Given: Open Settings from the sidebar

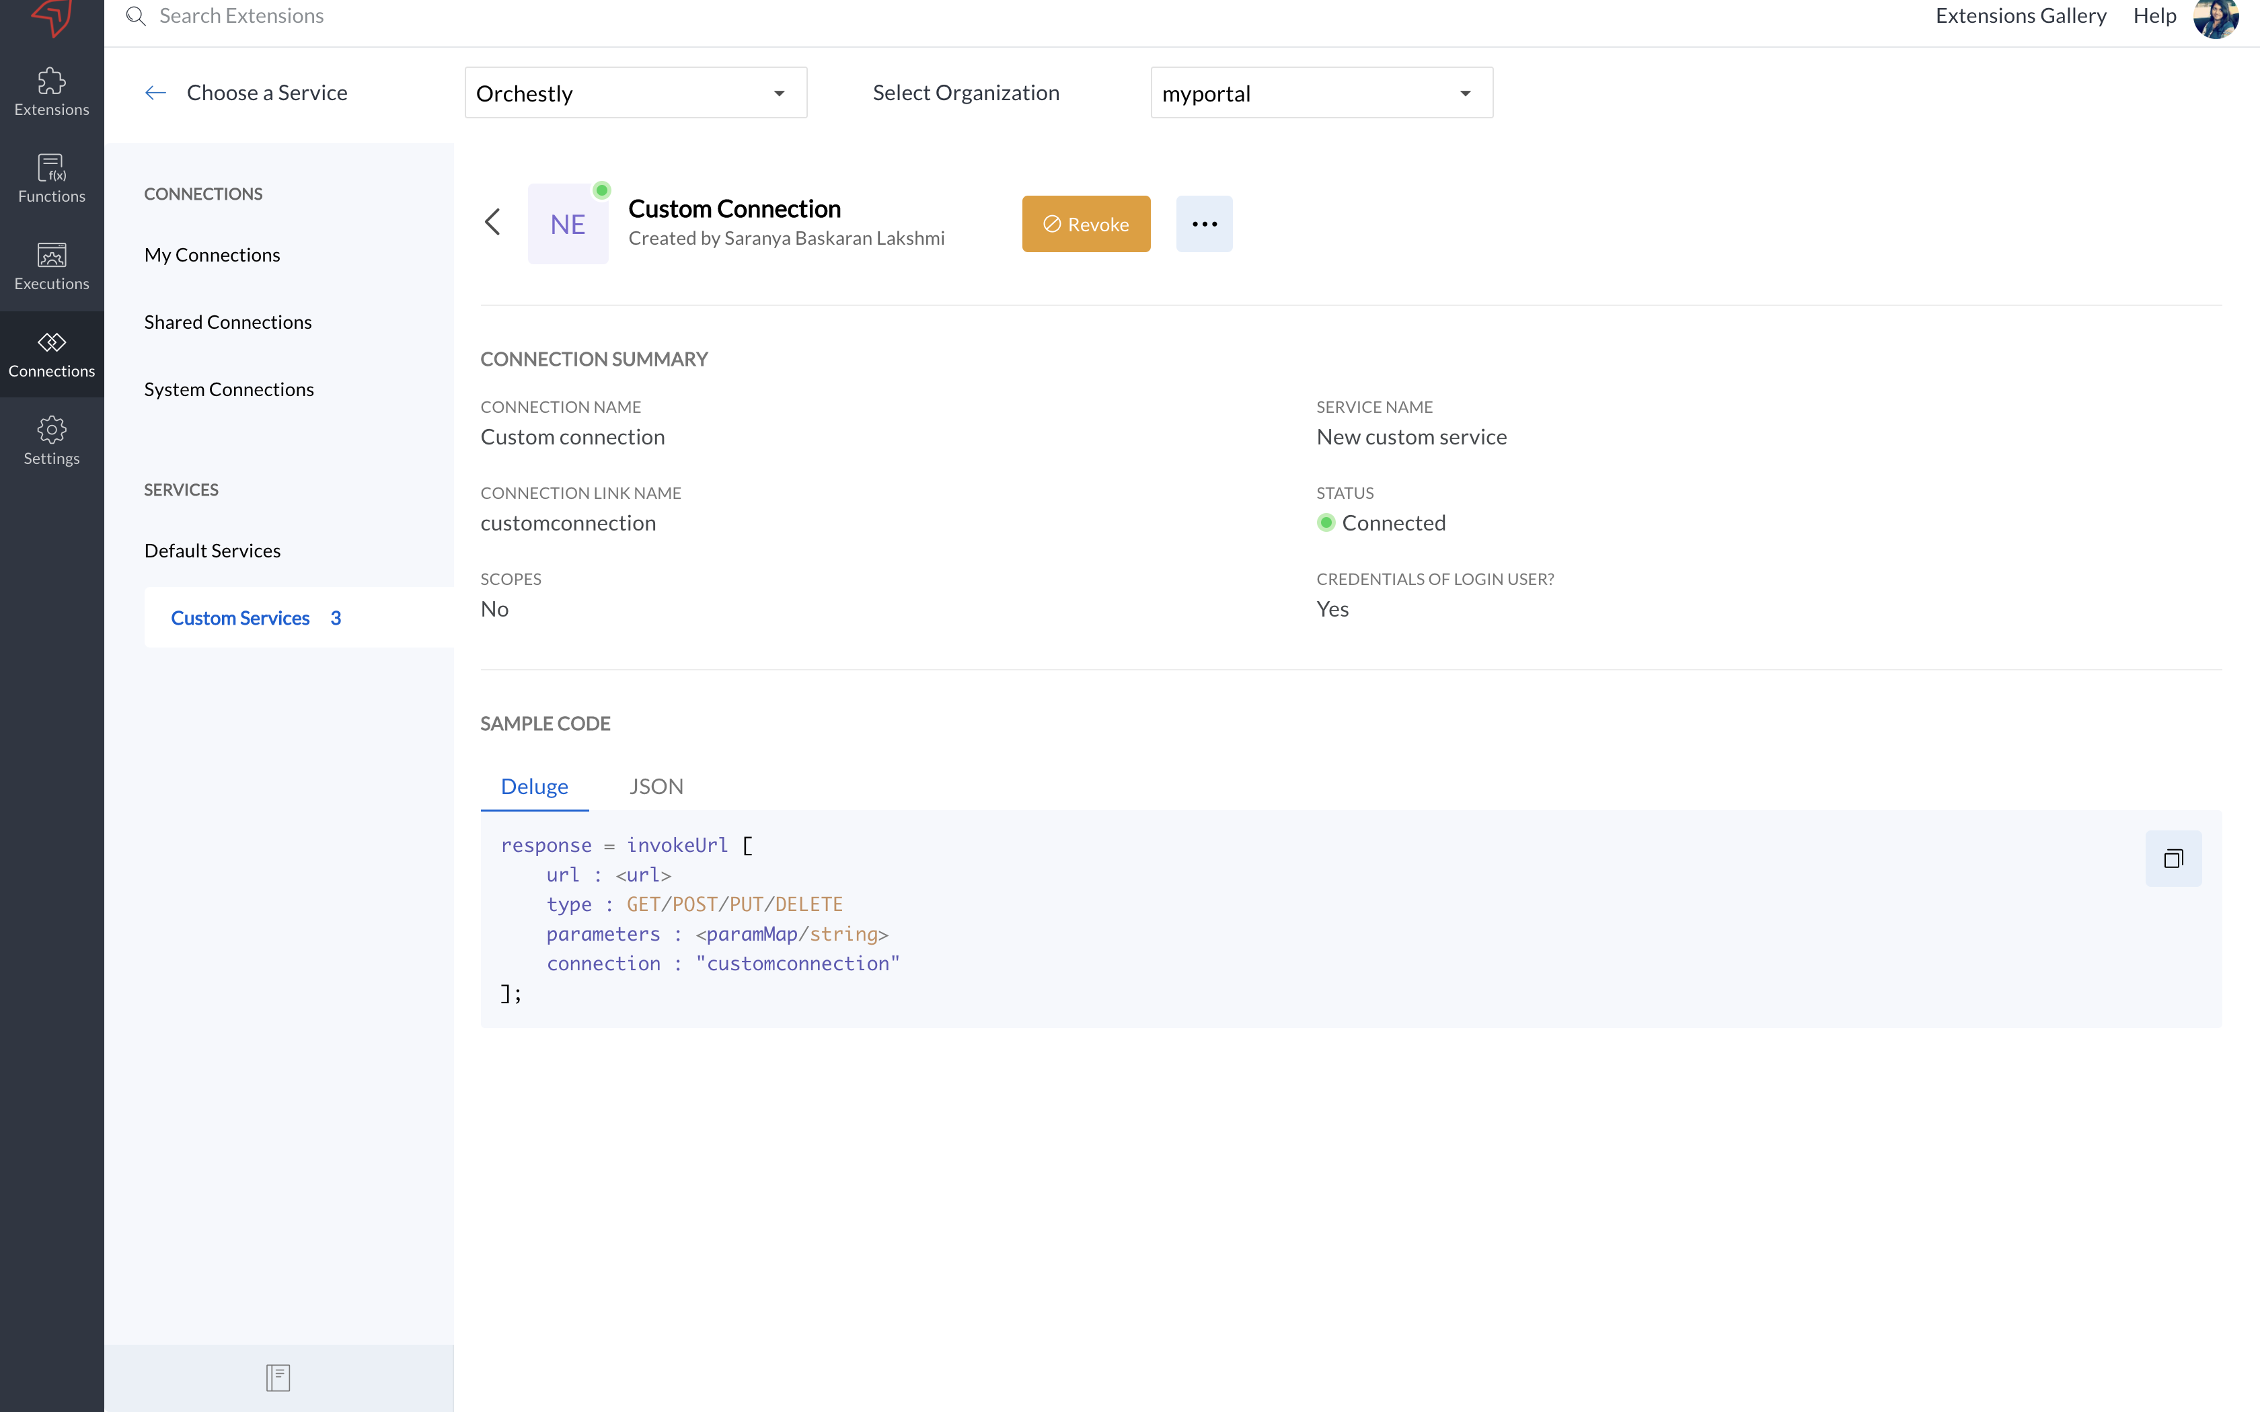Looking at the screenshot, I should click(x=51, y=441).
